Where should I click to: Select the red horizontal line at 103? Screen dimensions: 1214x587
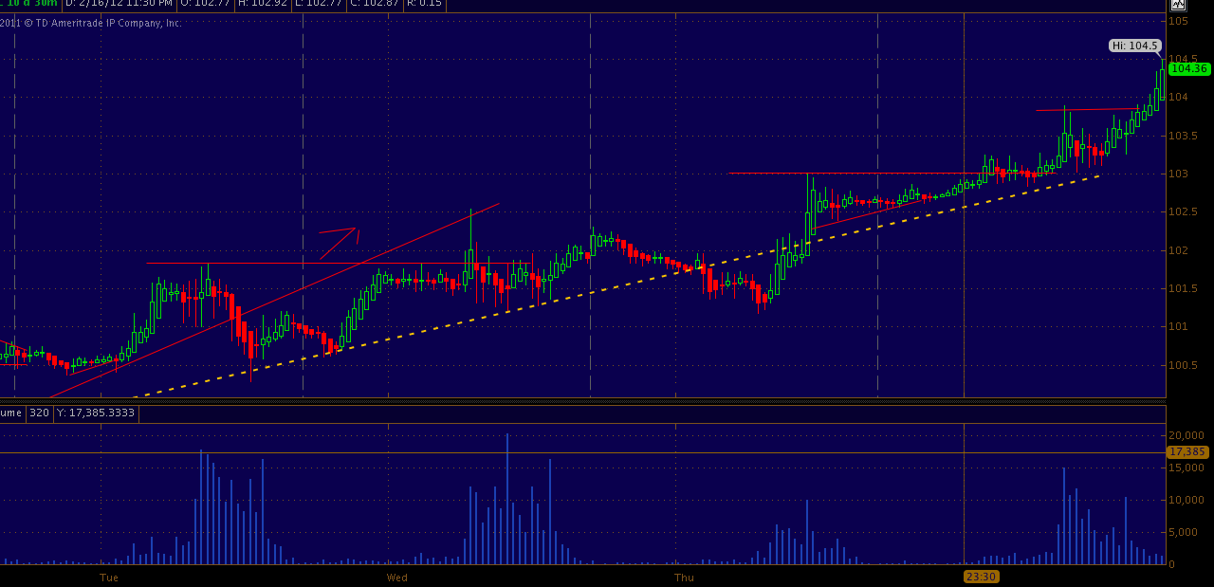(x=892, y=173)
